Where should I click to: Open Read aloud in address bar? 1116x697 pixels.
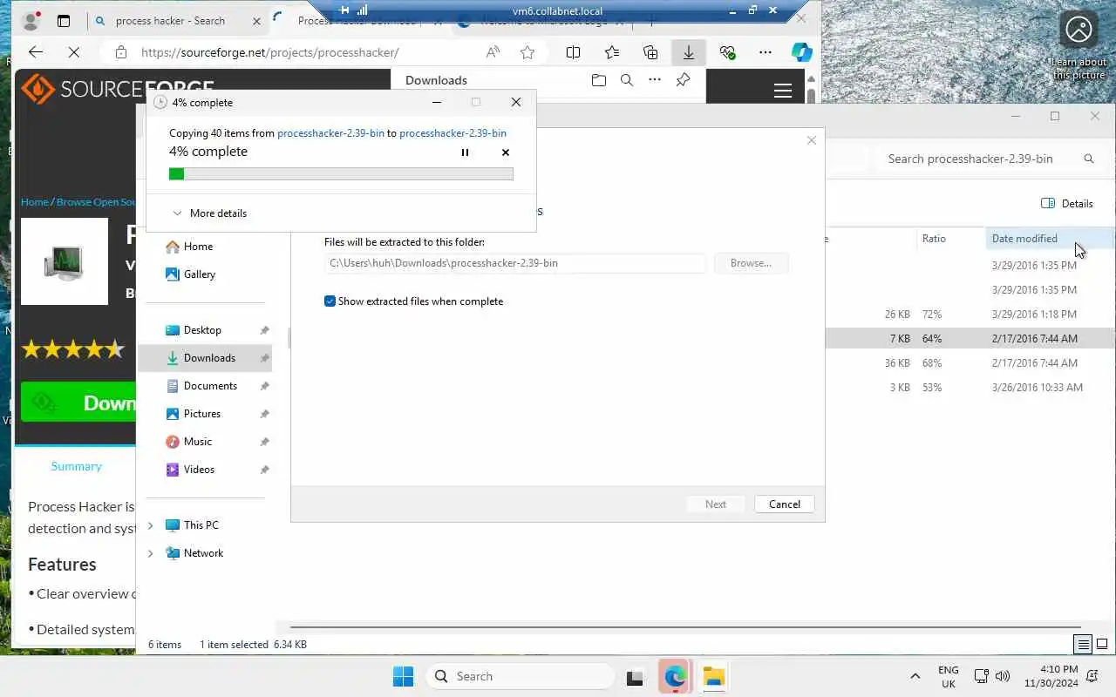click(x=493, y=52)
